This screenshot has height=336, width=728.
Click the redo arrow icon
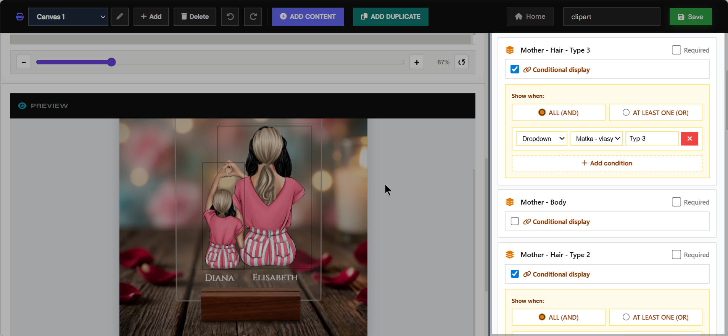253,17
